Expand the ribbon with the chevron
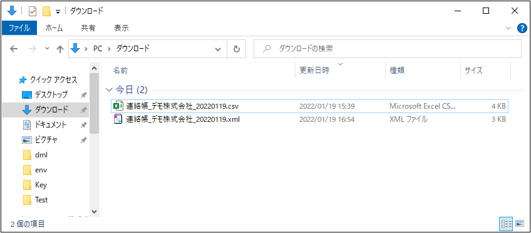The height and width of the screenshot is (233, 531). click(x=508, y=28)
